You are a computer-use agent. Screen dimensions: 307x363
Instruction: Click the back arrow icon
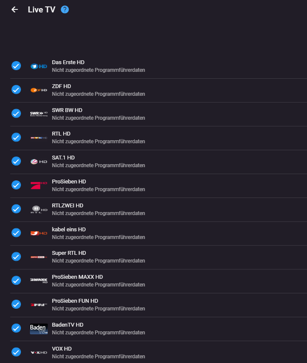coord(15,9)
